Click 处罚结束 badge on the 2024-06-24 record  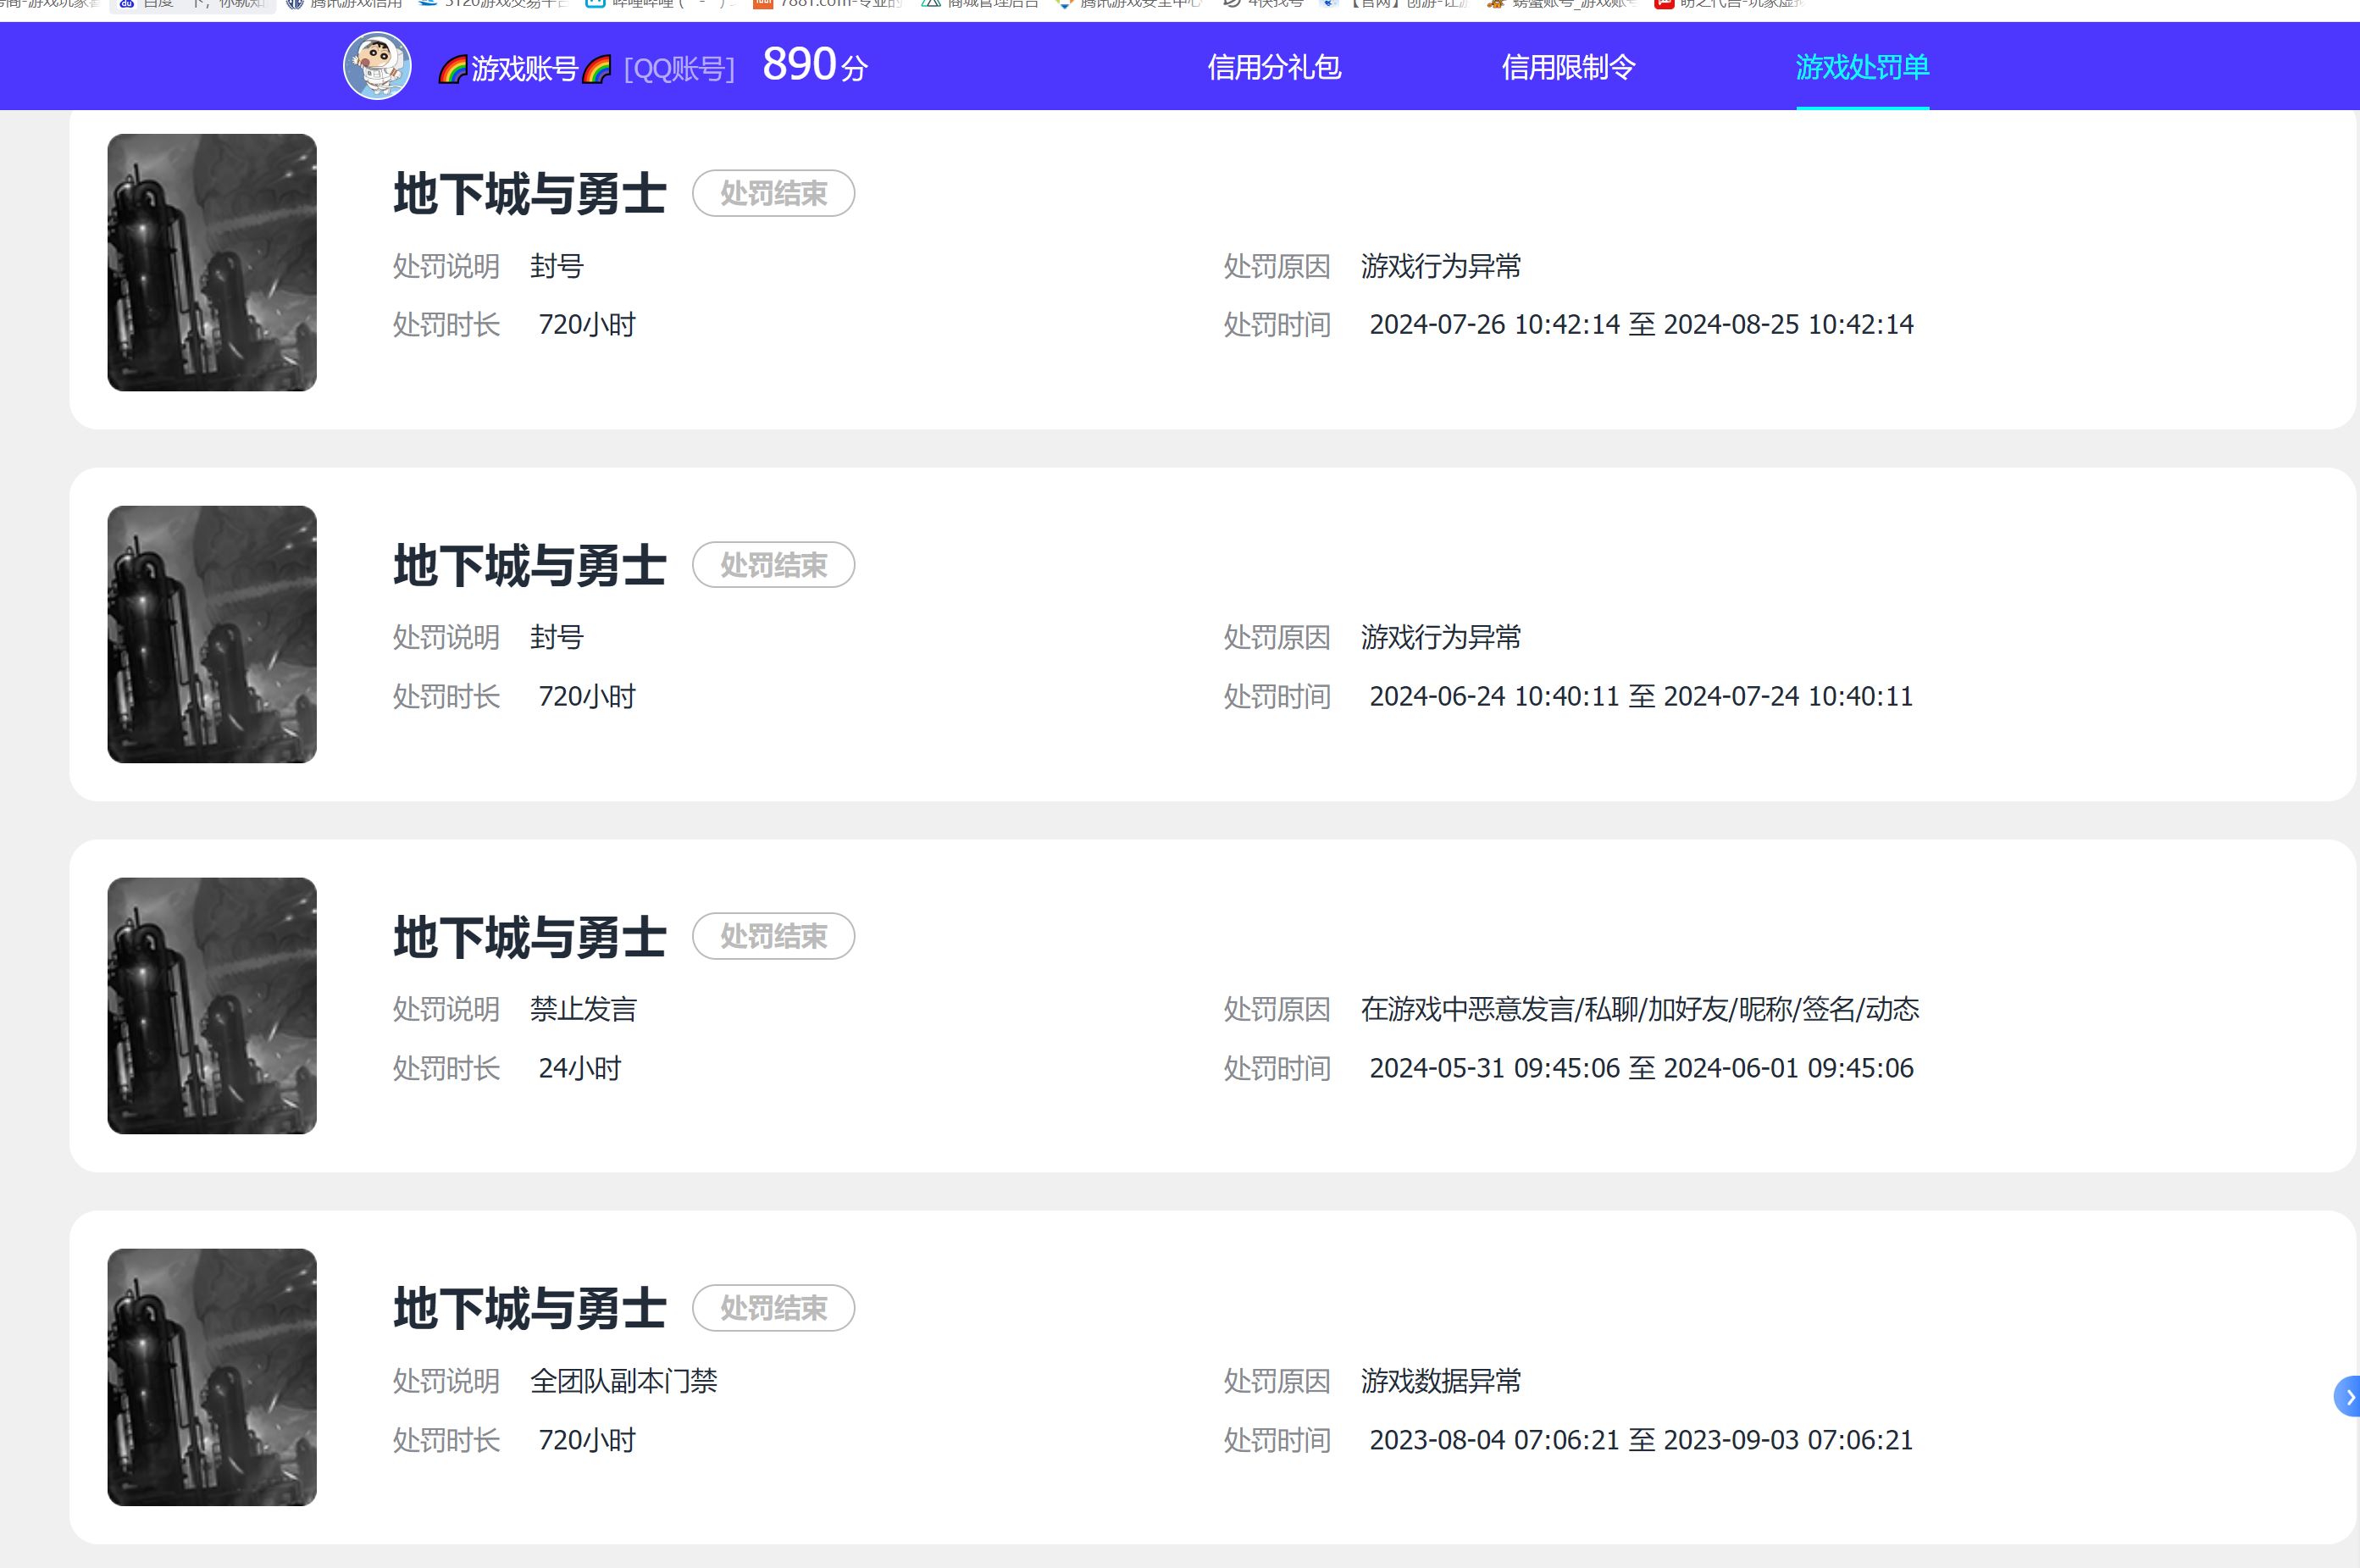point(773,565)
